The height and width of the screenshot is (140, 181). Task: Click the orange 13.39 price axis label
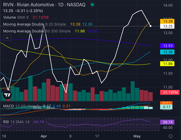pyautogui.click(x=167, y=21)
